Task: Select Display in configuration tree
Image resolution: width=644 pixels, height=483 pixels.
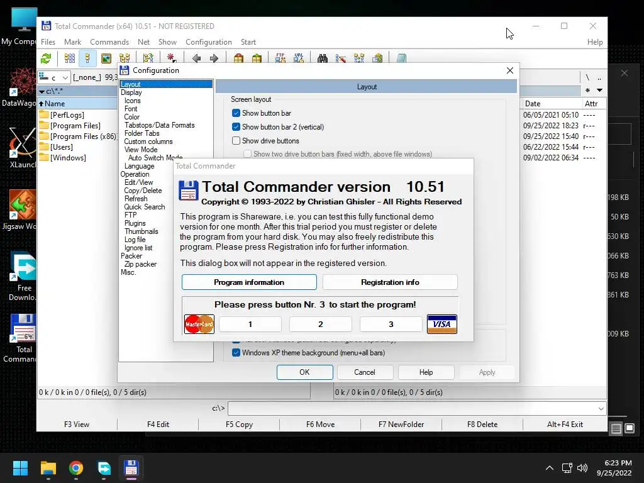Action: 131,92
